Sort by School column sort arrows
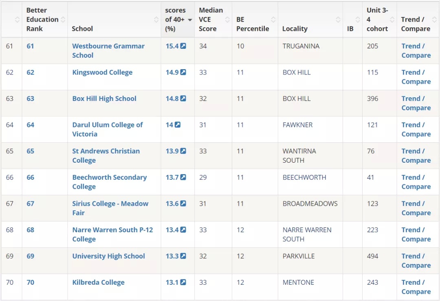The image size is (440, 301). click(156, 20)
